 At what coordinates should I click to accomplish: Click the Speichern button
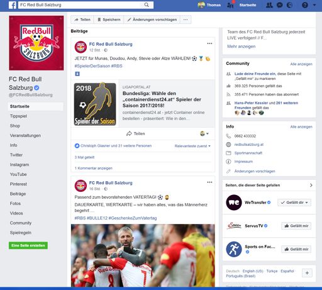109,20
